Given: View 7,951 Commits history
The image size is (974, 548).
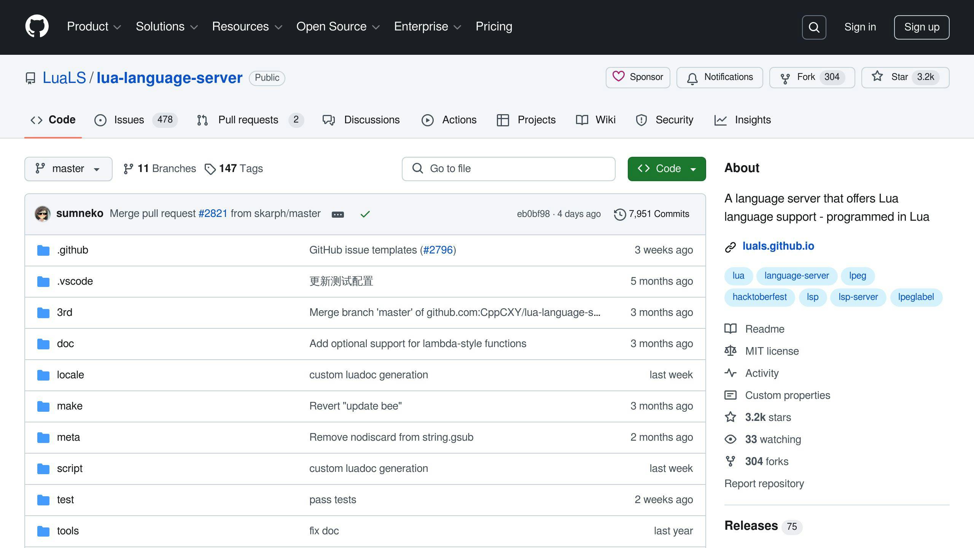Looking at the screenshot, I should [652, 214].
